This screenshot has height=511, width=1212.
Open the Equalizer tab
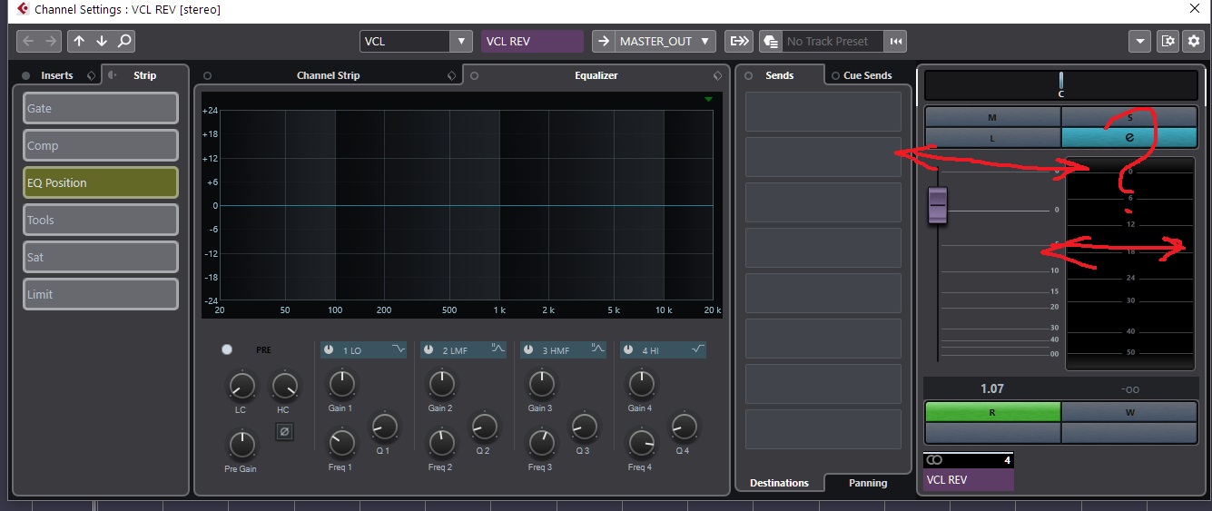[x=596, y=75]
